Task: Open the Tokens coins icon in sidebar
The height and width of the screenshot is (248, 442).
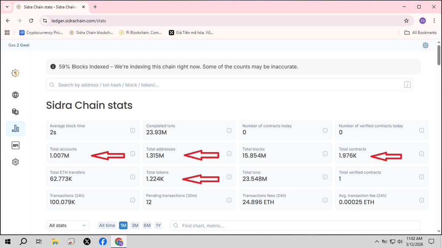Action: tap(15, 112)
